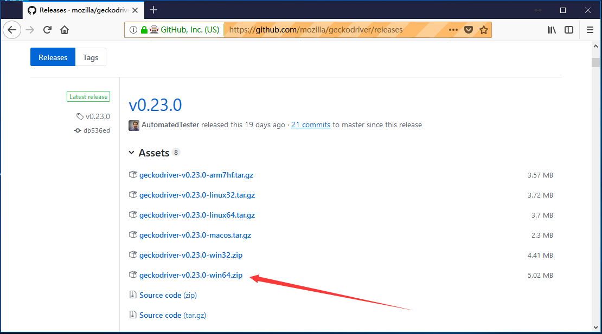Image resolution: width=602 pixels, height=334 pixels.
Task: Click the 4.41 MB size text
Action: pos(540,256)
